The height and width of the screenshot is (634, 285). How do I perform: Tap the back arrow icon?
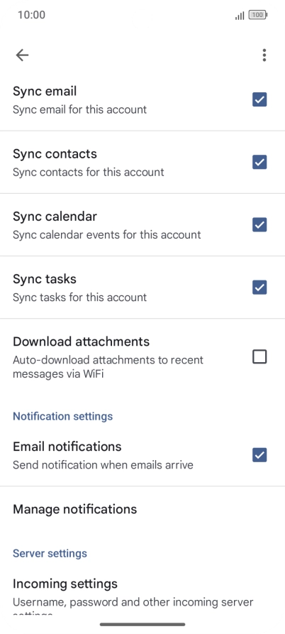[x=22, y=55]
